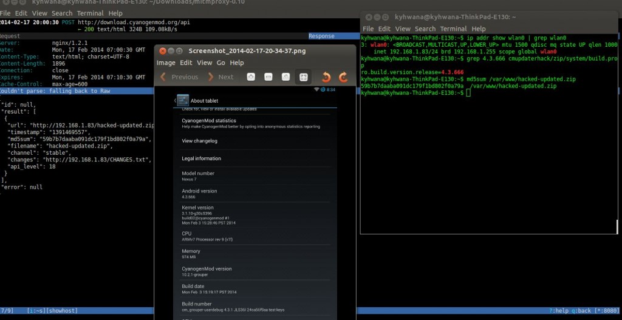Open Help menu in the right terminal window
This screenshot has height=320, width=622.
(x=479, y=29)
